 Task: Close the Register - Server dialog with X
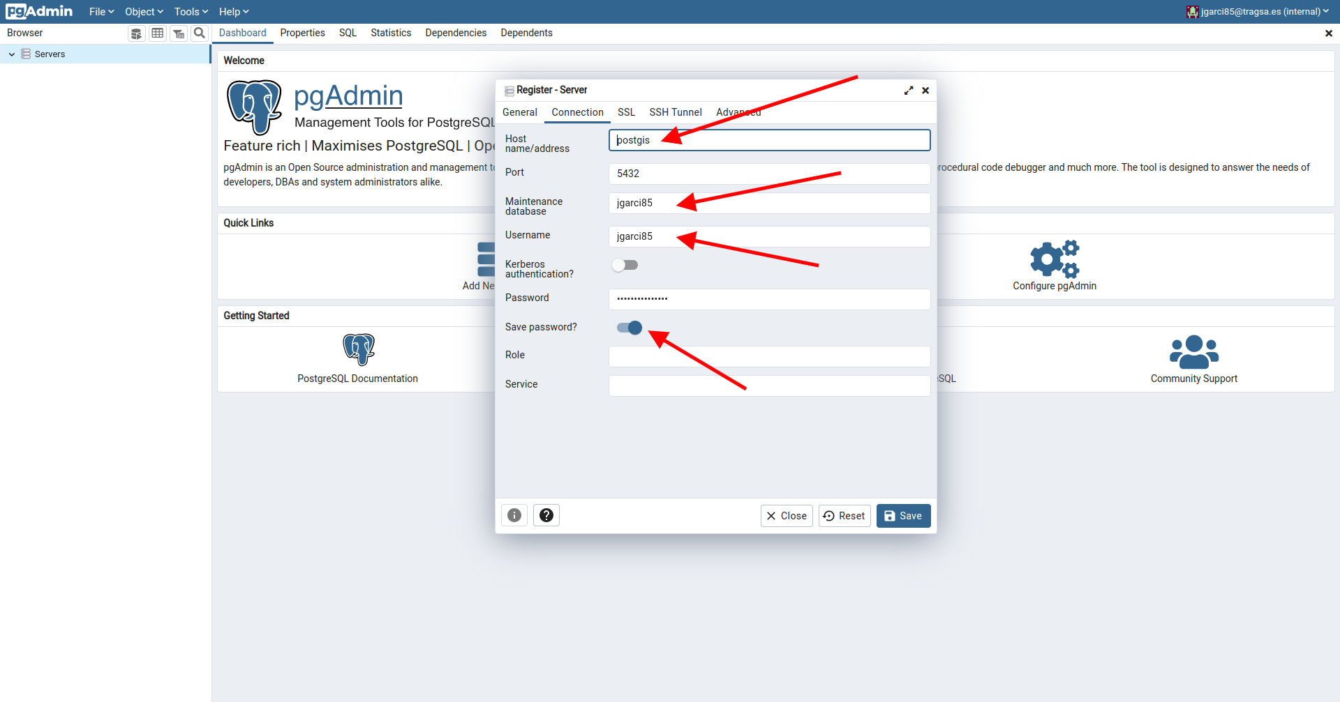pos(925,91)
